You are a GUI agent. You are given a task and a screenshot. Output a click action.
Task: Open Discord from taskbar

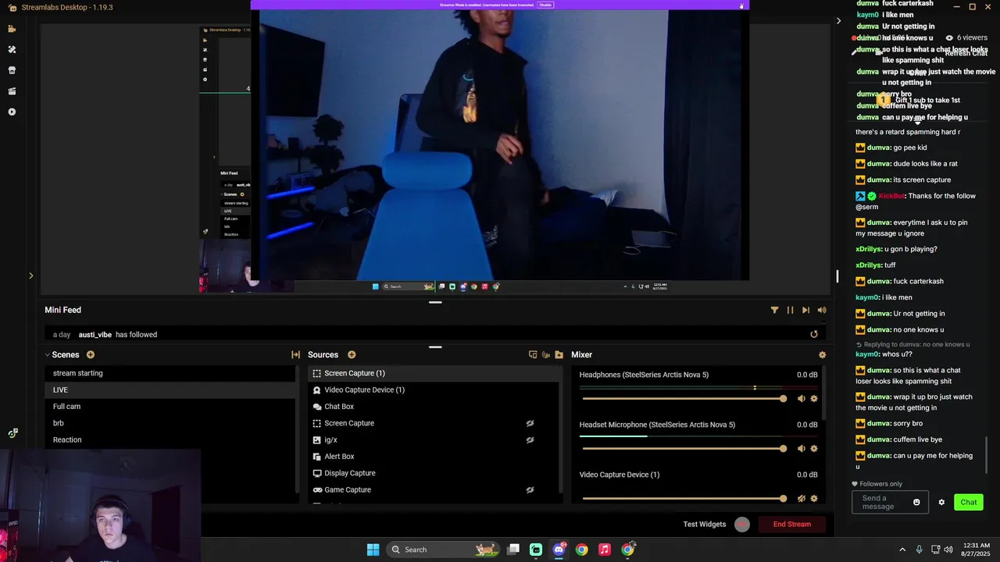(x=559, y=550)
